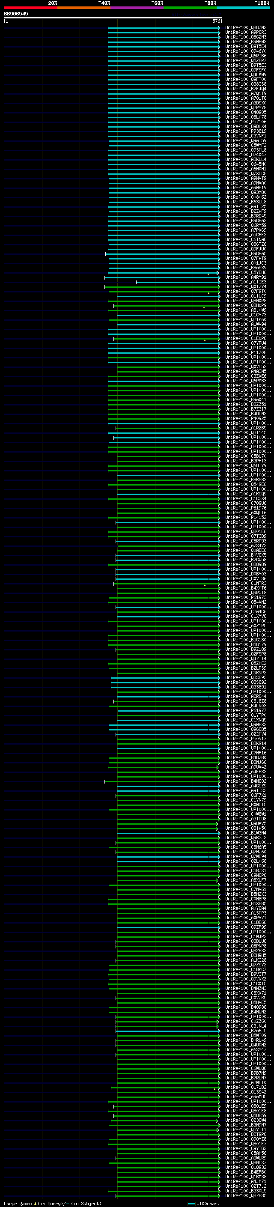Select hit UniRef100_Q5DF59
The width and height of the screenshot is (274, 1207).
(x=246, y=1116)
